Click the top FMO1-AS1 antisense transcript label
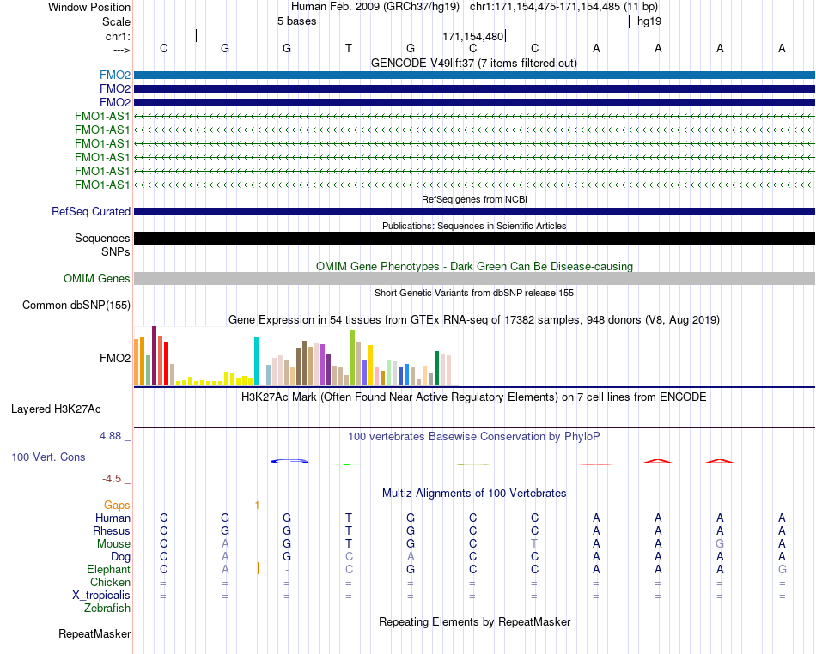 point(102,117)
